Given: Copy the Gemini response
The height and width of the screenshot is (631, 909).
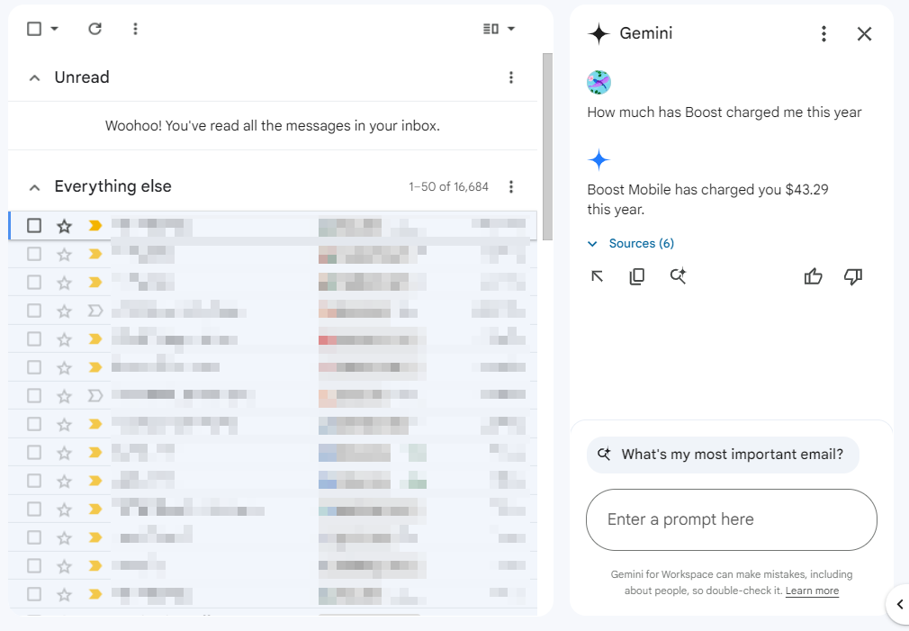Looking at the screenshot, I should (637, 276).
